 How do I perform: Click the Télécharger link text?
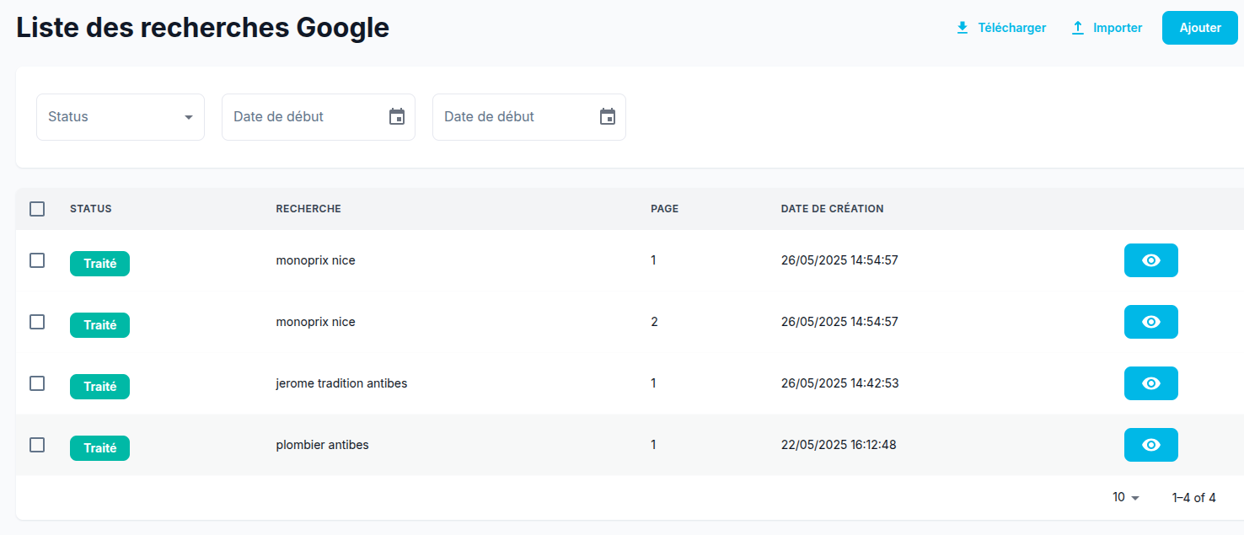[x=1011, y=28]
